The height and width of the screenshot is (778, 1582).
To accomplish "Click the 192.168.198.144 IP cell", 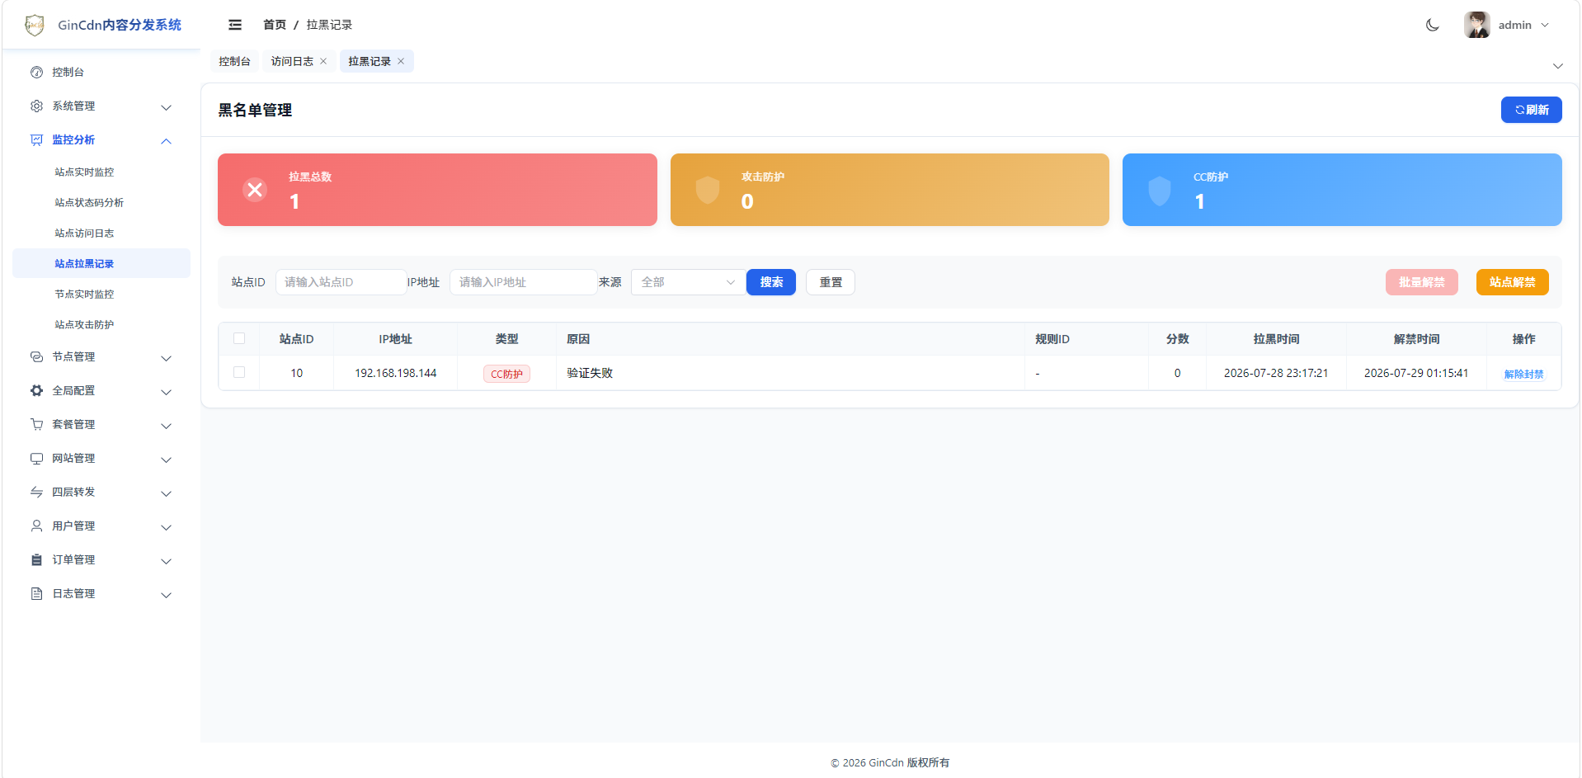I will [396, 373].
